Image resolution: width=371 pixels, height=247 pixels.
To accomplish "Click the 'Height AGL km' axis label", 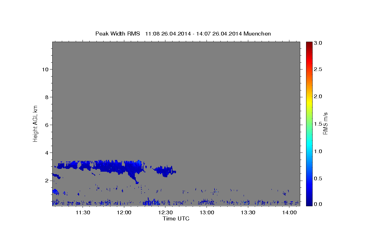I will point(35,123).
